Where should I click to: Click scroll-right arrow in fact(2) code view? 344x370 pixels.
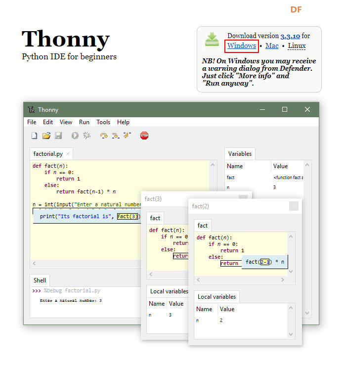click(282, 279)
